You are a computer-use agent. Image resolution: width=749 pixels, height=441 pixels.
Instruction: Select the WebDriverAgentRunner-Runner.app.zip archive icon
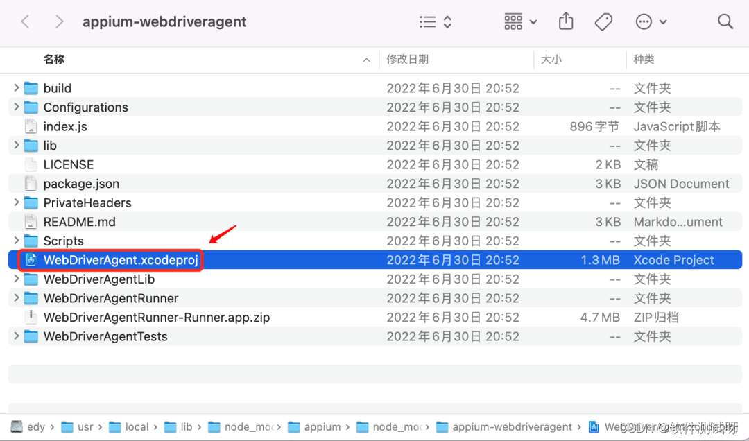click(x=31, y=318)
